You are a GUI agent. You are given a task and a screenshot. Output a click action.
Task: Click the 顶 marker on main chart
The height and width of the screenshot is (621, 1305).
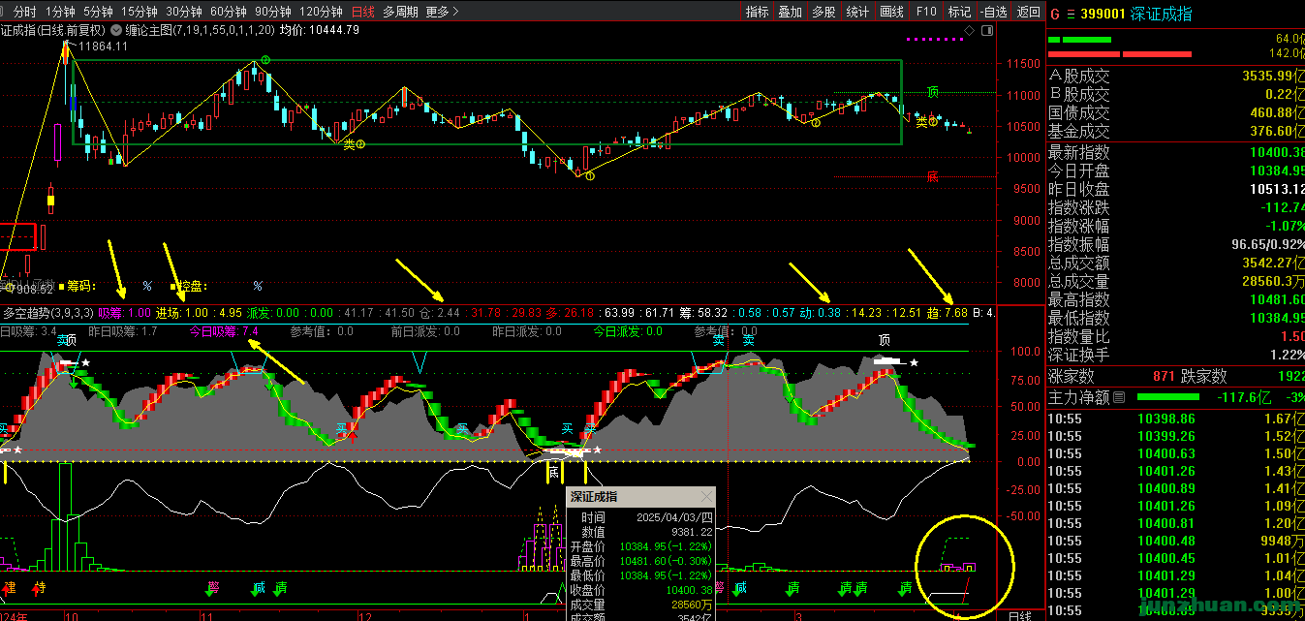pos(933,92)
